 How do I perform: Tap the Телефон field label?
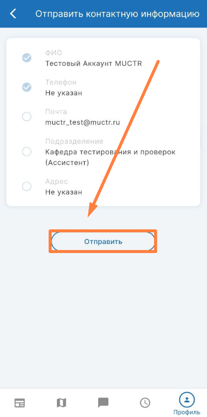[x=61, y=83]
